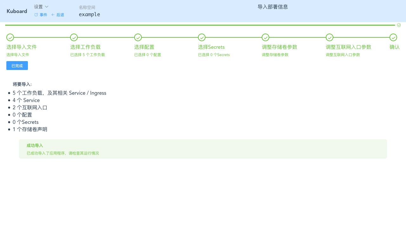The height and width of the screenshot is (228, 406).
Task: Select the namespace name example
Action: [x=89, y=14]
